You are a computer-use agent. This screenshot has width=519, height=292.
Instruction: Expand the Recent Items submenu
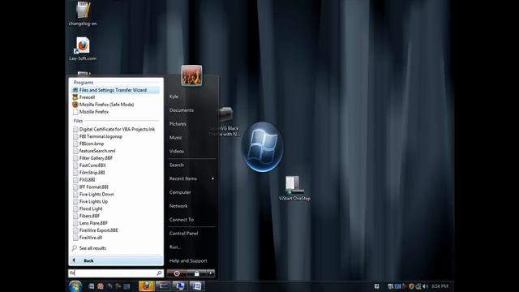tap(191, 178)
